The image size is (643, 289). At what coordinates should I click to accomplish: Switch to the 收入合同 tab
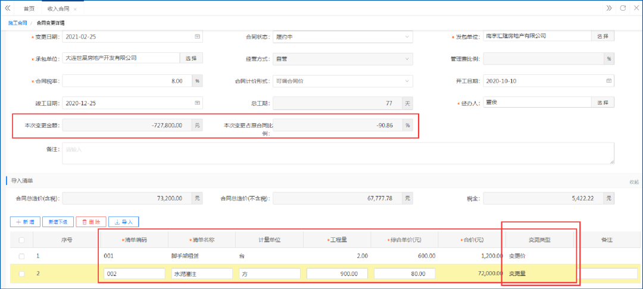click(x=60, y=8)
